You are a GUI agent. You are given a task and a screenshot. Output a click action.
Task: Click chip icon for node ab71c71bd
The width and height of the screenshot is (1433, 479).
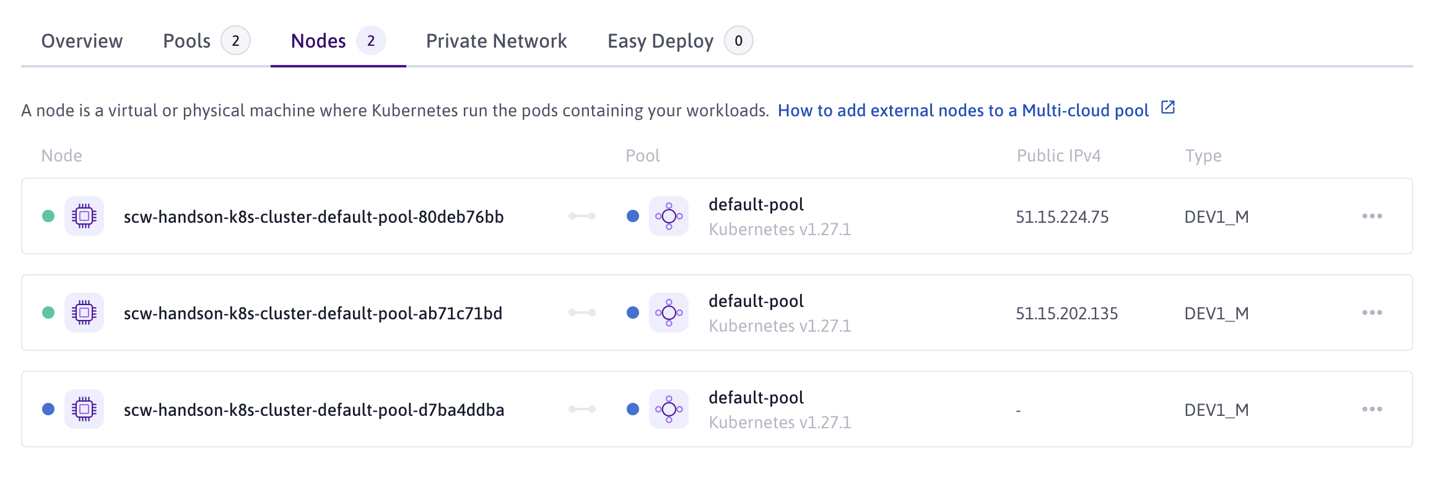tap(84, 313)
